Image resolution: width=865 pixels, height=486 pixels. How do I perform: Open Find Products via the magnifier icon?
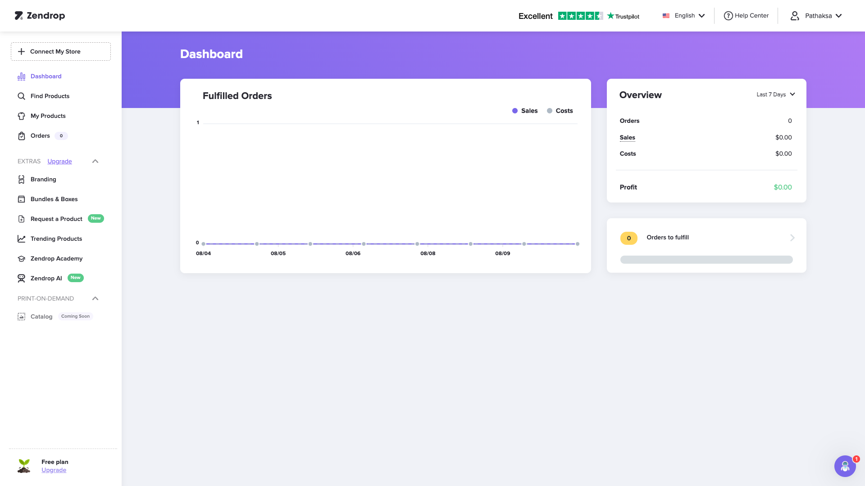(x=21, y=96)
